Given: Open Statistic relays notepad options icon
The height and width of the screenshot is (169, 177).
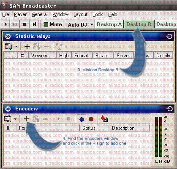Looking at the screenshot, I should tap(8, 46).
